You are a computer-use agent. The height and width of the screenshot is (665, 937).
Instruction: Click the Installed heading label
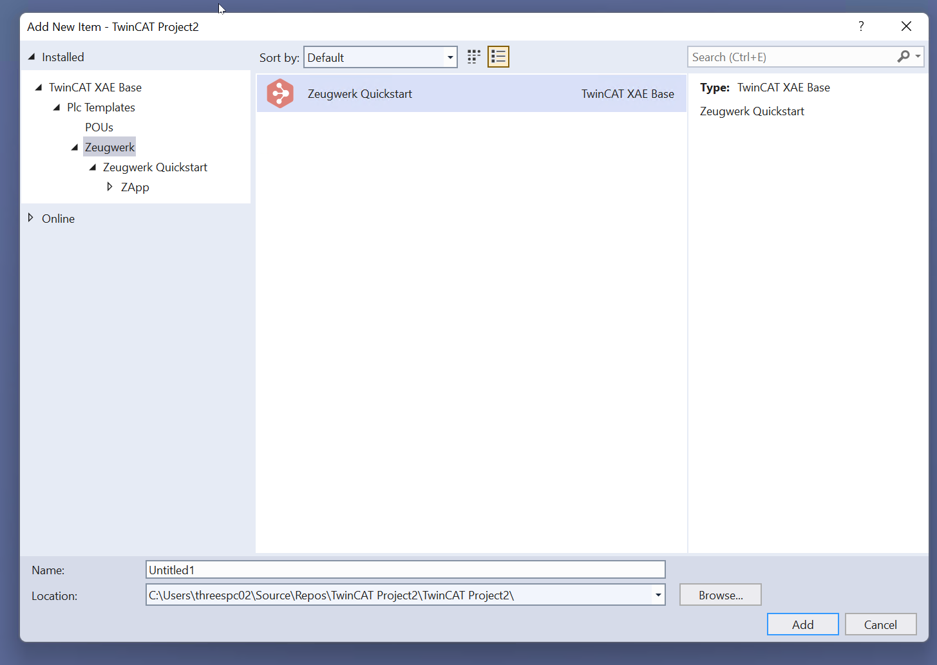[x=63, y=57]
